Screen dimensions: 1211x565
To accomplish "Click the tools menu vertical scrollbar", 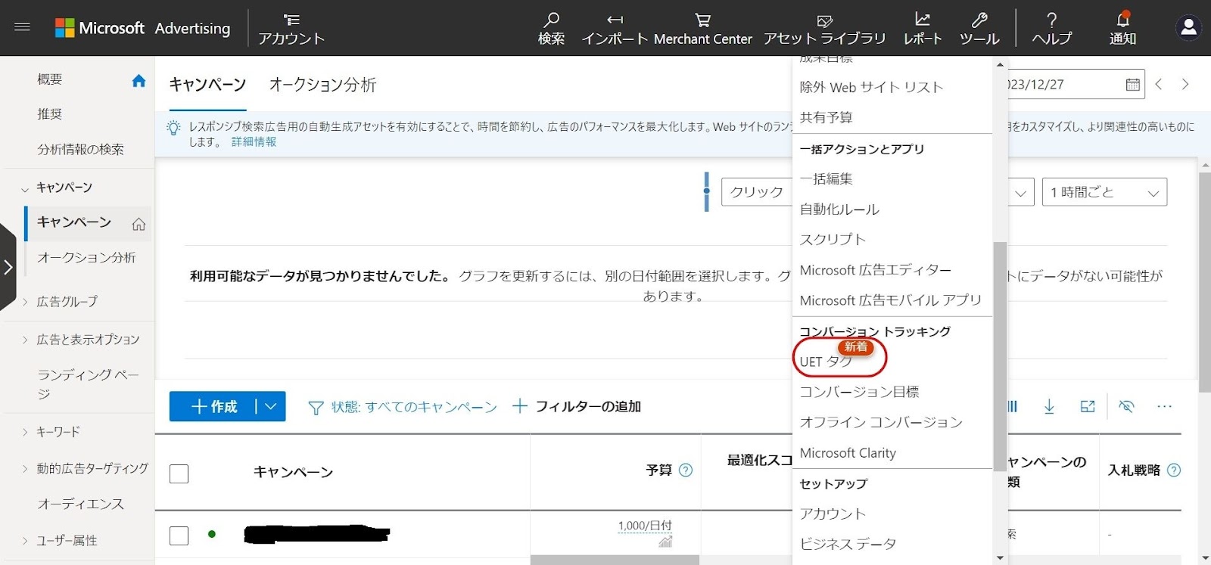I will 1000,355.
